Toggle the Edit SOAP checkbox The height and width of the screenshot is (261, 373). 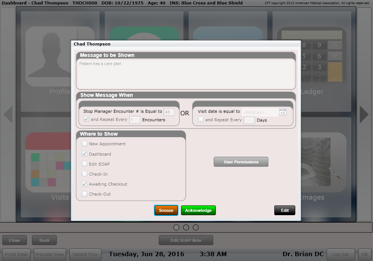tap(85, 164)
